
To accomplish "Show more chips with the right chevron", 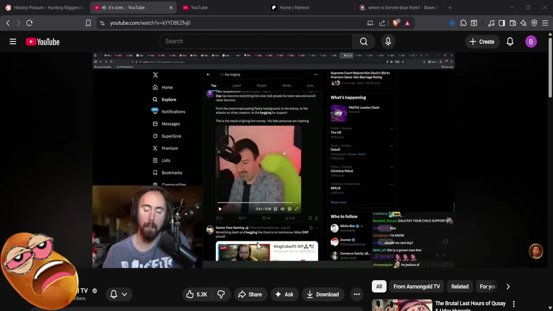I will tap(508, 286).
